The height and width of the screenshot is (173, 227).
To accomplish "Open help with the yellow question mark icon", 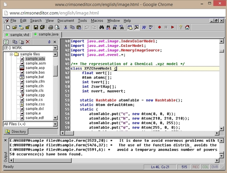I will point(181,27).
